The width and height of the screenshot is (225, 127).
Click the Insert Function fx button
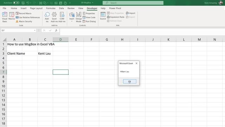point(56,30)
